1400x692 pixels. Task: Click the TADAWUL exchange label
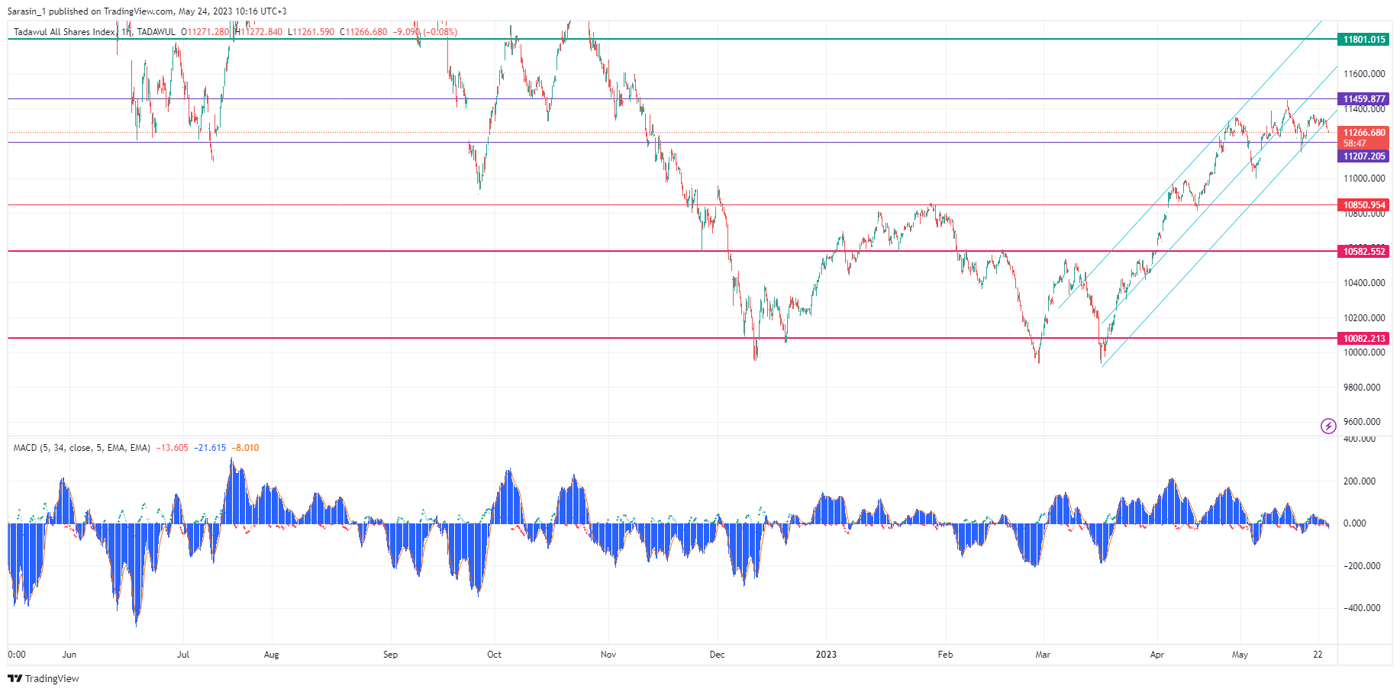click(156, 32)
